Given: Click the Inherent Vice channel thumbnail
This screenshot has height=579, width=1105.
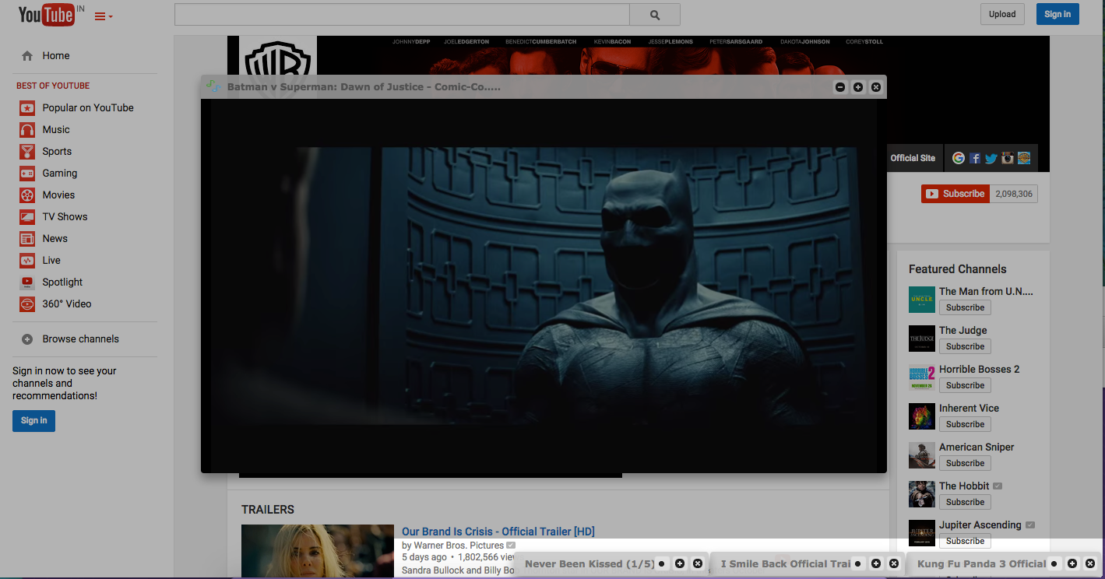Looking at the screenshot, I should 922,416.
